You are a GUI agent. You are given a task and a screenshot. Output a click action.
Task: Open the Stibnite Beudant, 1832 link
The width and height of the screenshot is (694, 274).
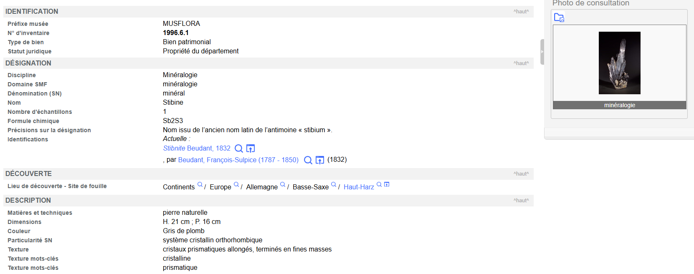click(x=197, y=148)
